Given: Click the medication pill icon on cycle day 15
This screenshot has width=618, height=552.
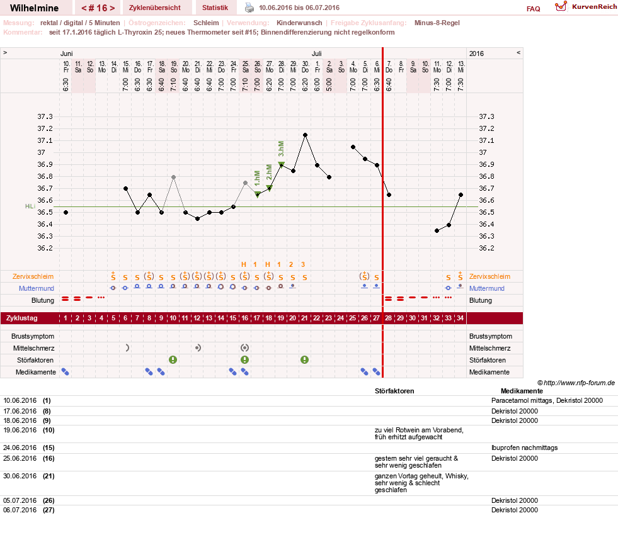Looking at the screenshot, I should [x=233, y=372].
